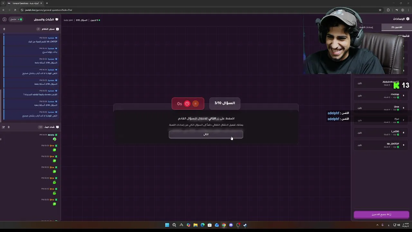Kick player rivotop with طرد

(360, 95)
